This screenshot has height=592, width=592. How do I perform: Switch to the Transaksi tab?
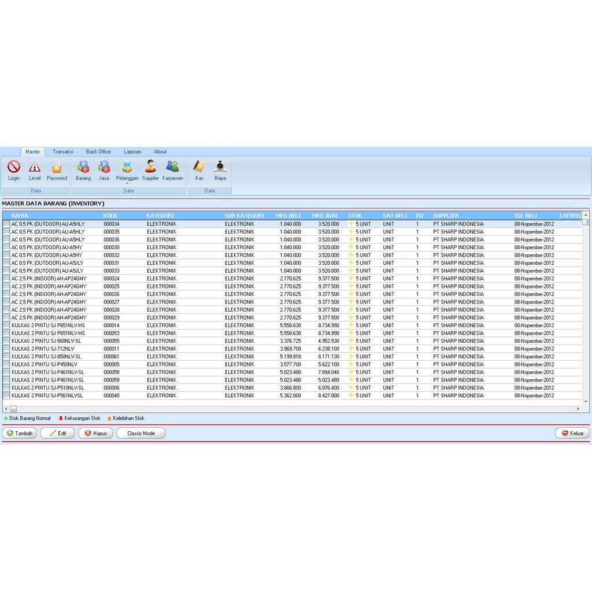63,152
